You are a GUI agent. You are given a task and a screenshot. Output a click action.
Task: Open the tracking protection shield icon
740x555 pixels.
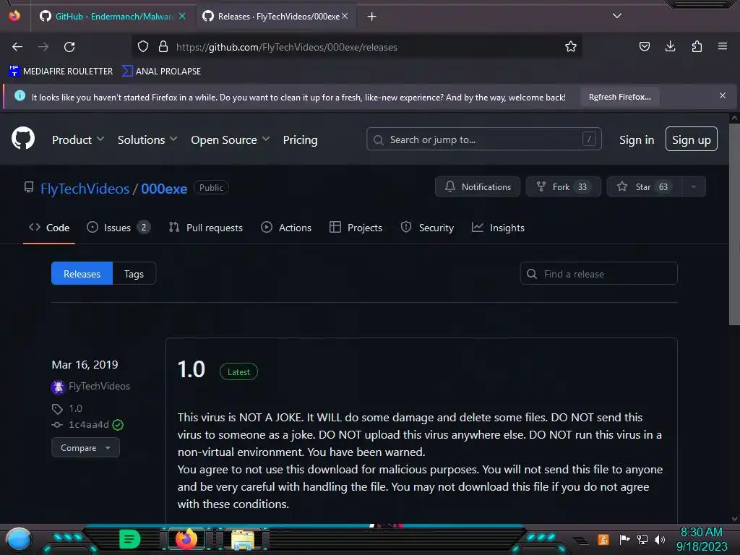coord(143,47)
